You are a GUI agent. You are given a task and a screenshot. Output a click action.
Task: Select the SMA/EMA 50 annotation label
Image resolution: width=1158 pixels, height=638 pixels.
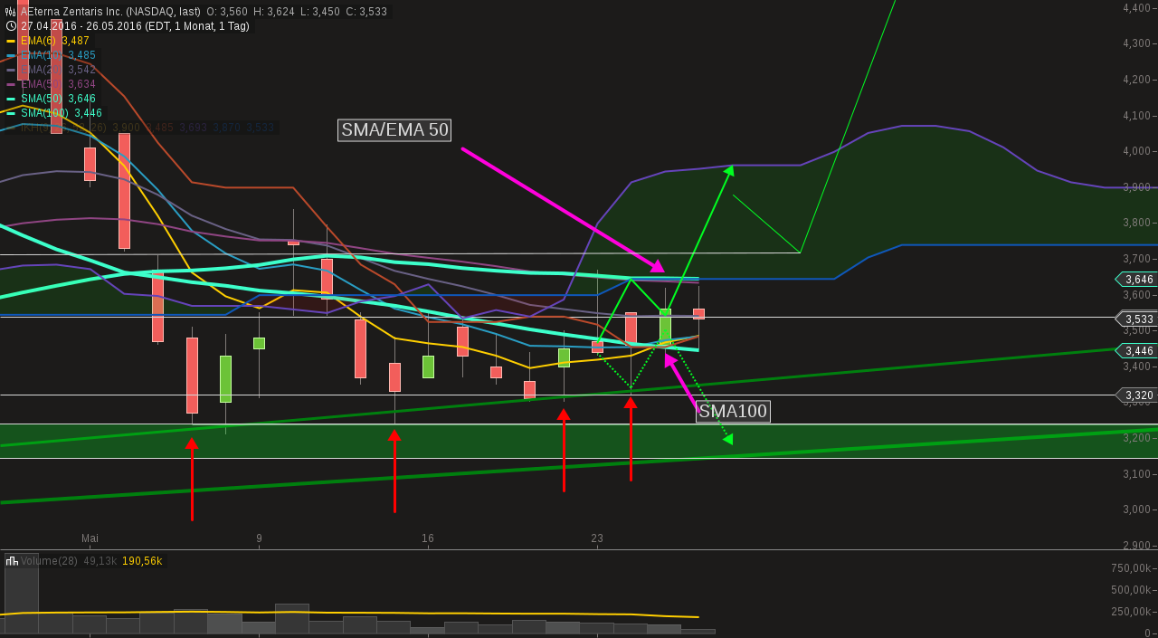(394, 130)
